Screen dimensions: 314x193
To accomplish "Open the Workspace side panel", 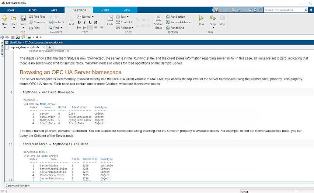I will coord(2,49).
